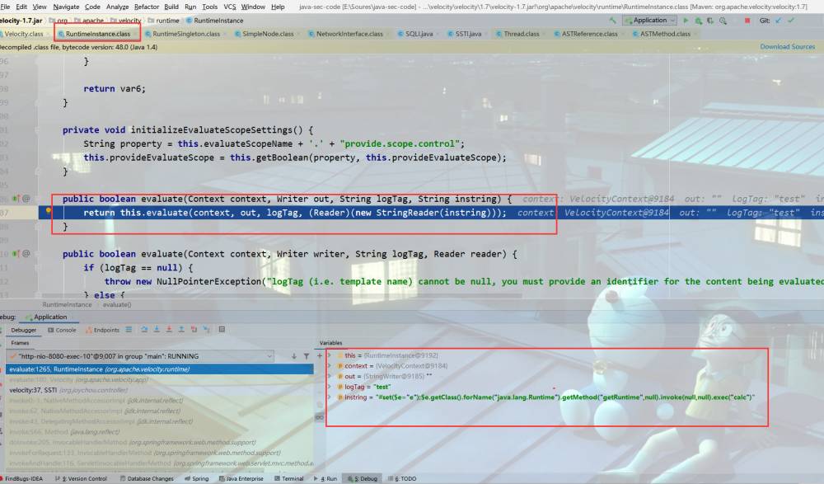The width and height of the screenshot is (824, 484).
Task: Click the Debug bug icon in toolbar
Action: (x=696, y=20)
